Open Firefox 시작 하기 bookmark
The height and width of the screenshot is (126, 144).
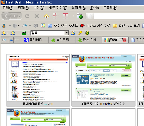point(95,26)
